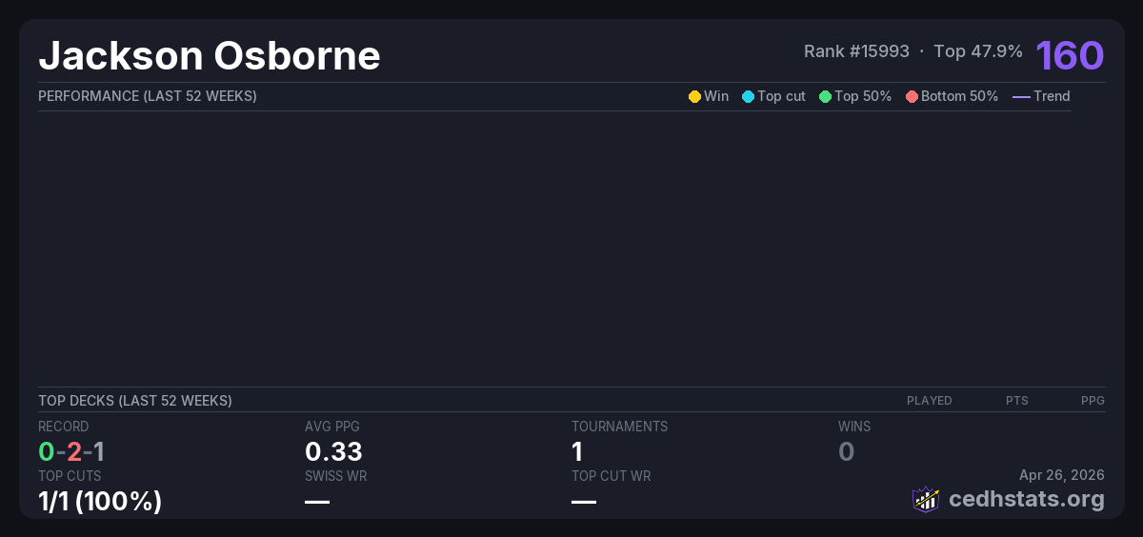Screen dimensions: 1143x537
Task: Click the red Bottom 50% legend dot
Action: coord(912,96)
